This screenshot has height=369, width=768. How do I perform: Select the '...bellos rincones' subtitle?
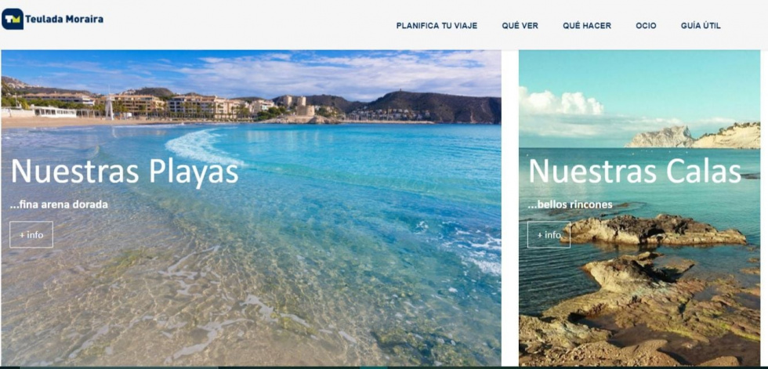point(571,204)
